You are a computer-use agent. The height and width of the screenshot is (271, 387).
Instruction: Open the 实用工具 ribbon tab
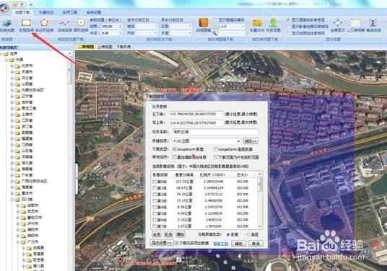pyautogui.click(x=70, y=12)
